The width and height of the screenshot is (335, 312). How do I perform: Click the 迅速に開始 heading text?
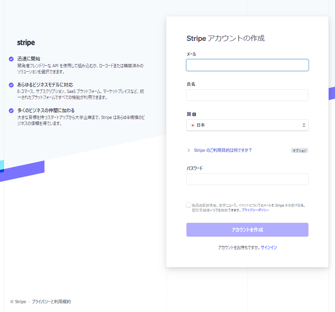pyautogui.click(x=29, y=59)
